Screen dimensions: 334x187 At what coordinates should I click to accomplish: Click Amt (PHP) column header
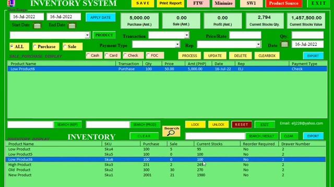click(x=198, y=63)
